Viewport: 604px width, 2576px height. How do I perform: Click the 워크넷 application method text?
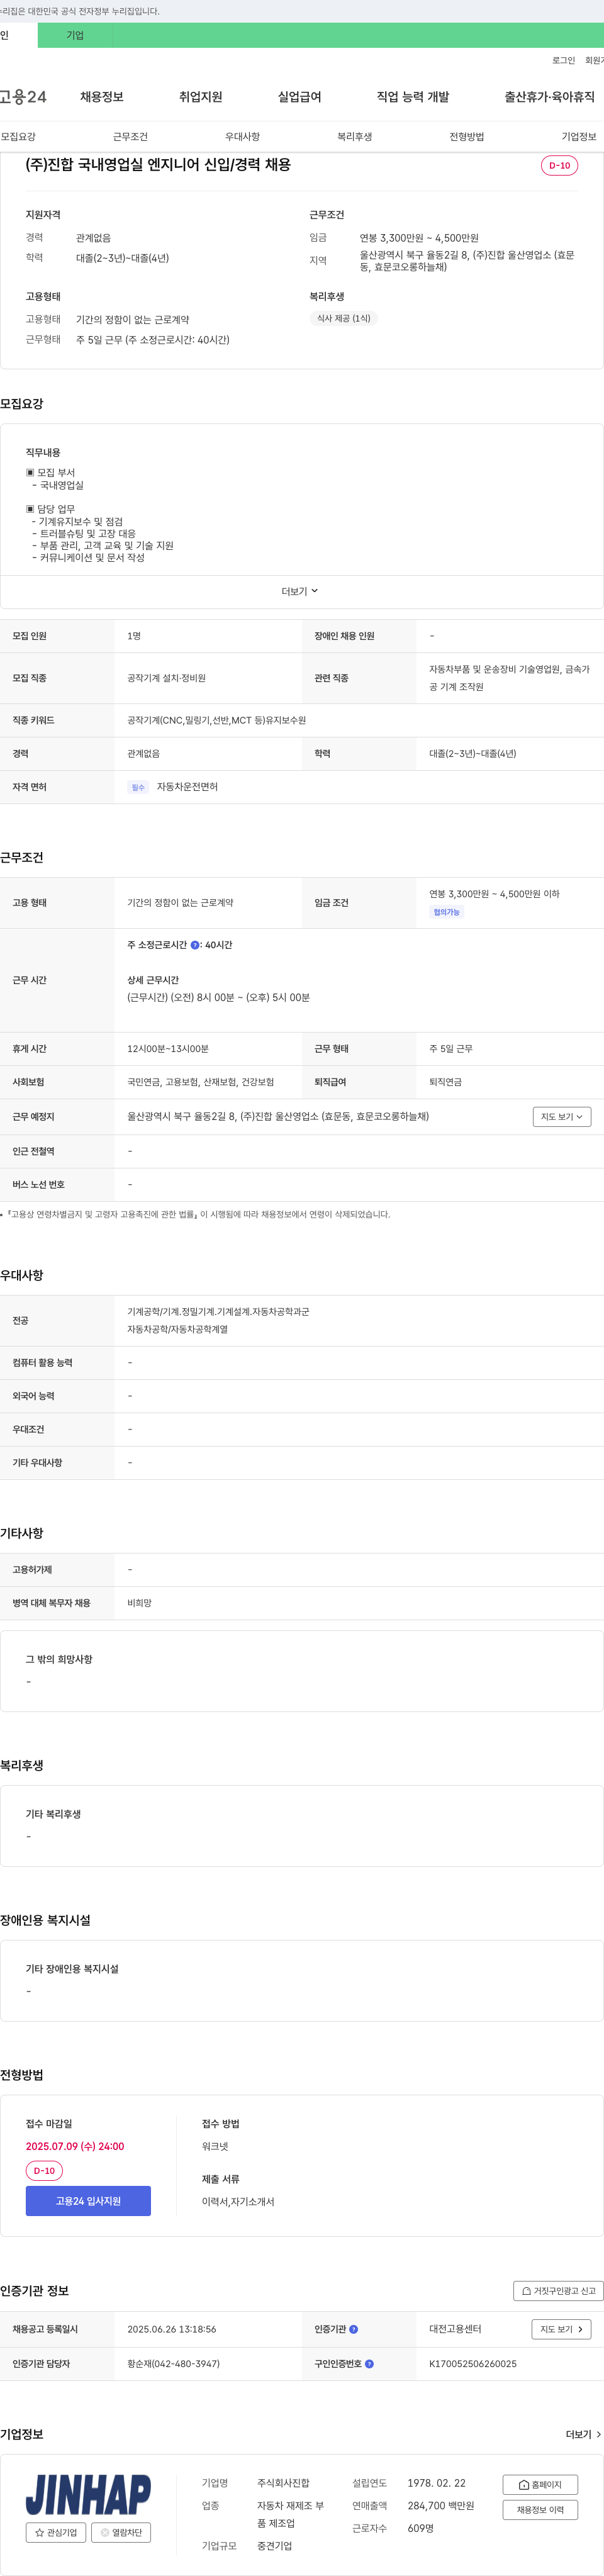coord(215,2146)
